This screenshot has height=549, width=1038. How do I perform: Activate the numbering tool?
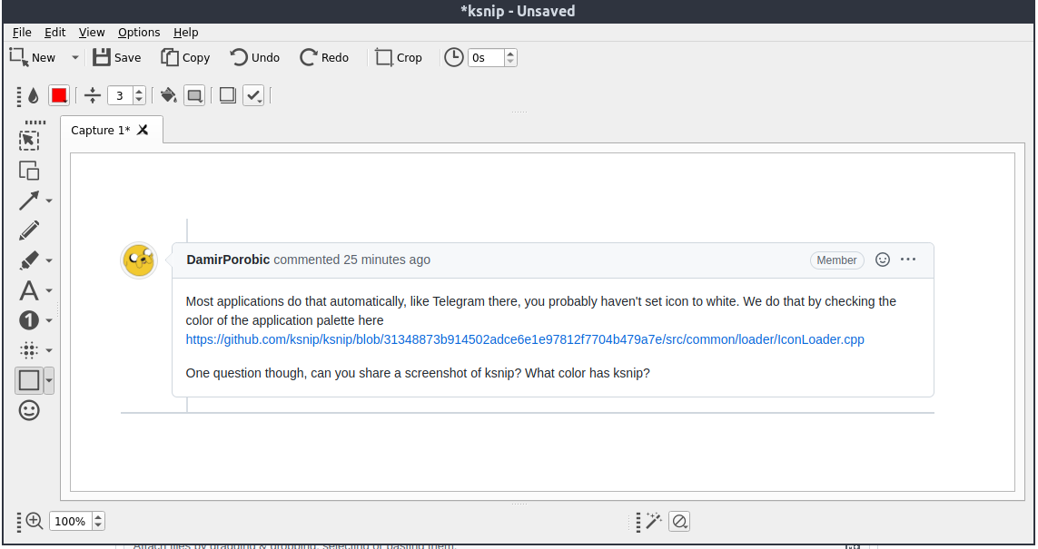pyautogui.click(x=29, y=320)
